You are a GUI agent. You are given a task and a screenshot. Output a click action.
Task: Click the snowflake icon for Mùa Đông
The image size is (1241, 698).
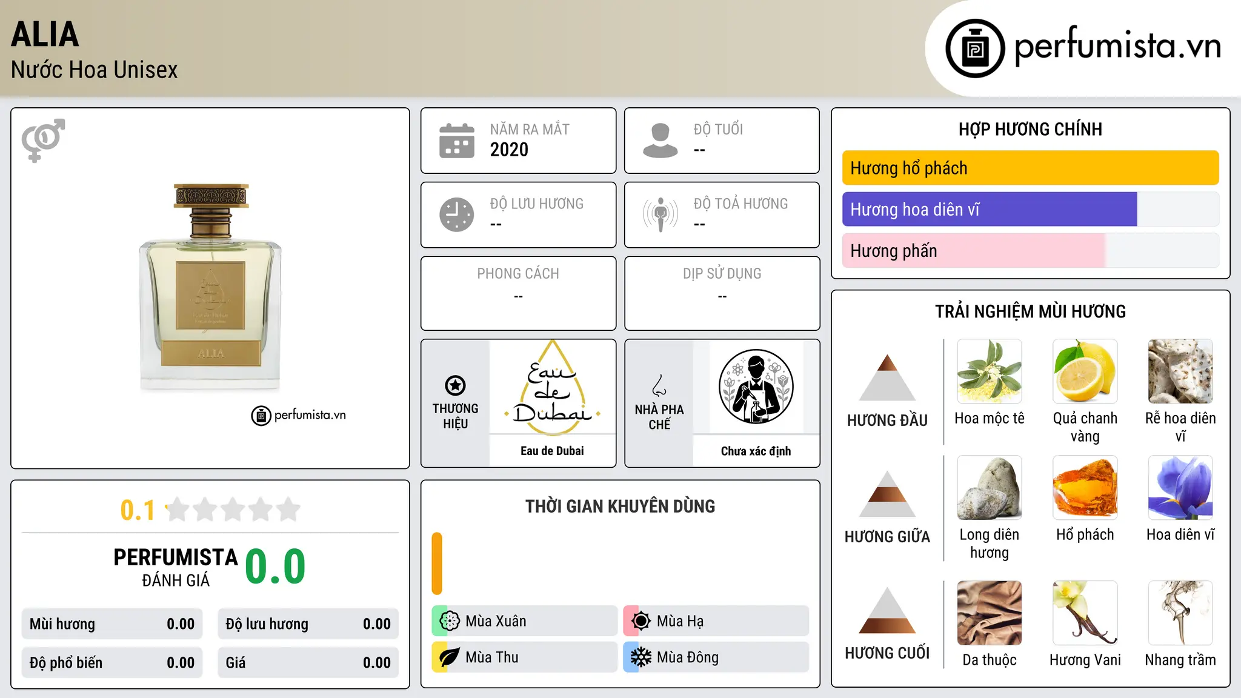(641, 657)
